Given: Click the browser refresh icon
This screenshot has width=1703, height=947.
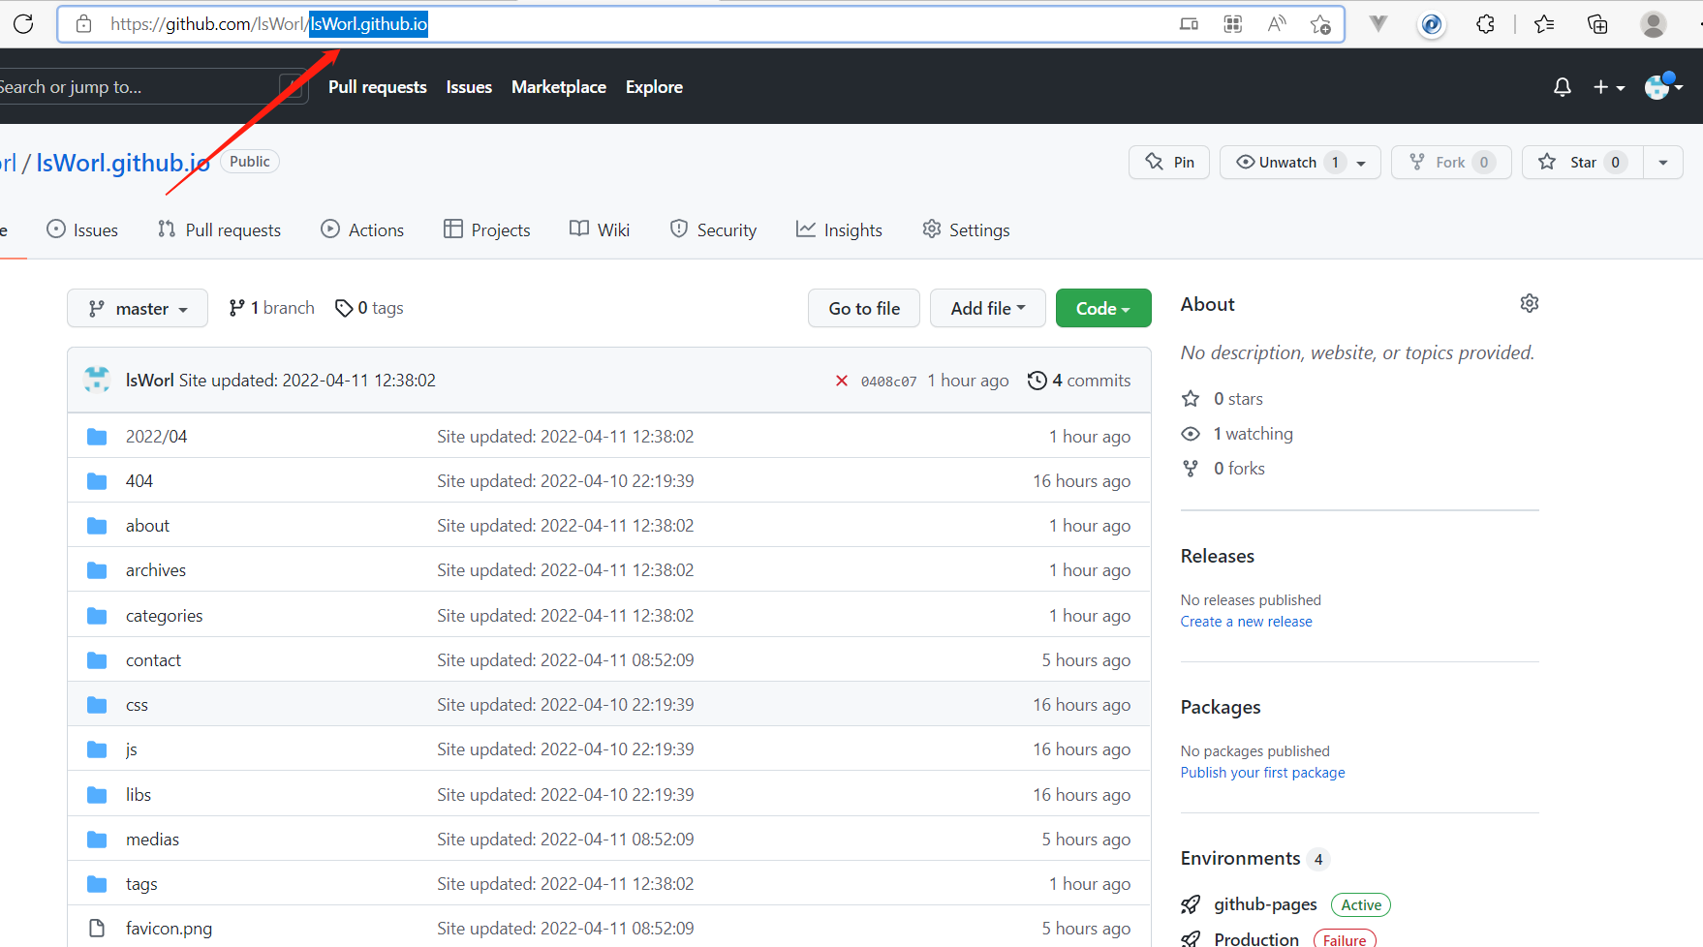Looking at the screenshot, I should coord(23,24).
